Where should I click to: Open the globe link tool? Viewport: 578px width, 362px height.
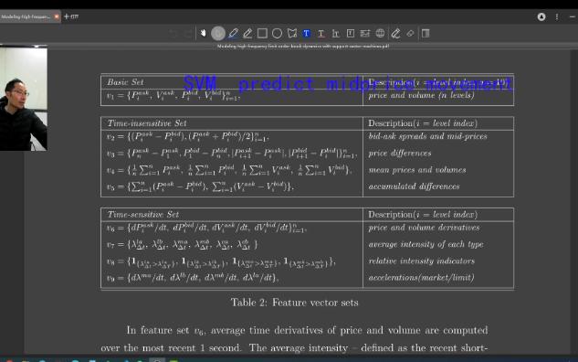(x=380, y=34)
